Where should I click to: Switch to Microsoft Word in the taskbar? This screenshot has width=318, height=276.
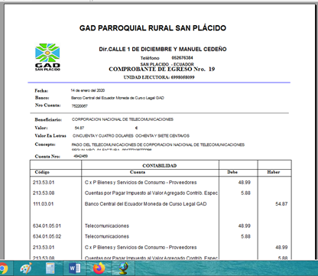[x=75, y=268]
